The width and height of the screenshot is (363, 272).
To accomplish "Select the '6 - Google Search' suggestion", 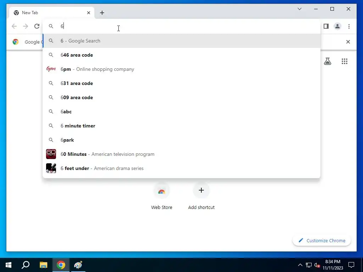I will 181,41.
